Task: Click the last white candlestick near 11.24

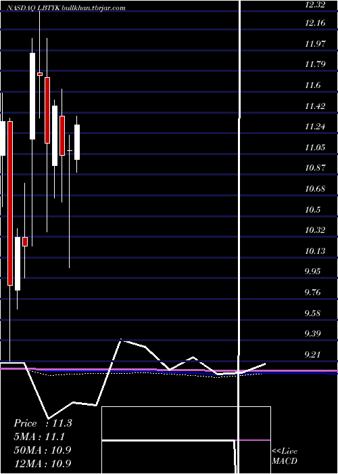Action: (x=77, y=142)
